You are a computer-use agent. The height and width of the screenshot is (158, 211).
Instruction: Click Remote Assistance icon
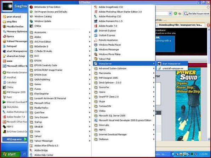point(96,40)
